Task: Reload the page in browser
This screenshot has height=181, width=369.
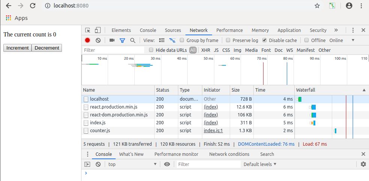Action: [33, 6]
